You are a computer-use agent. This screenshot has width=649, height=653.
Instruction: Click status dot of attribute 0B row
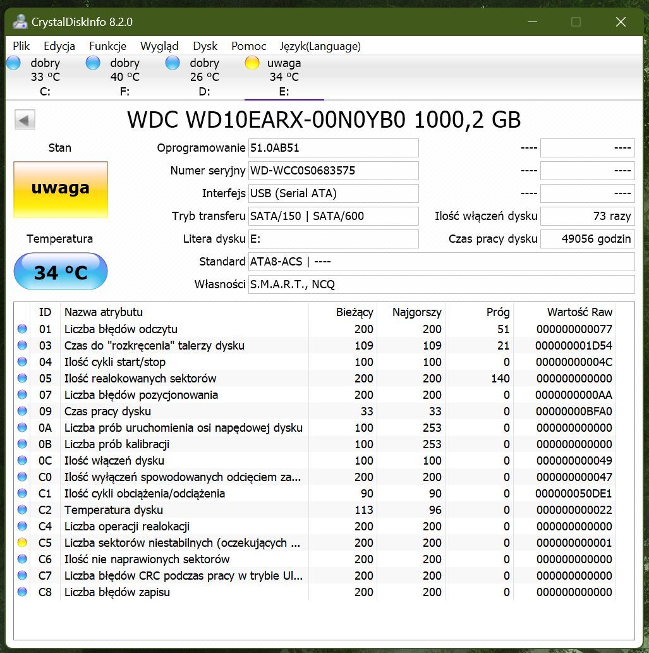pos(22,444)
